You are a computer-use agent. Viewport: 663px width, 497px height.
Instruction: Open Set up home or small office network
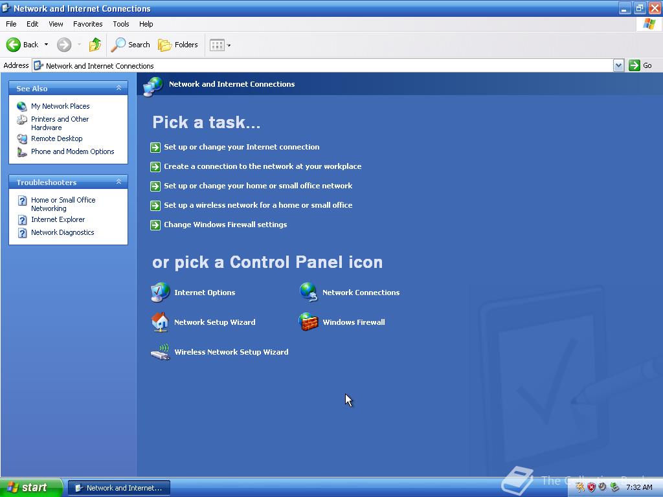pos(258,186)
